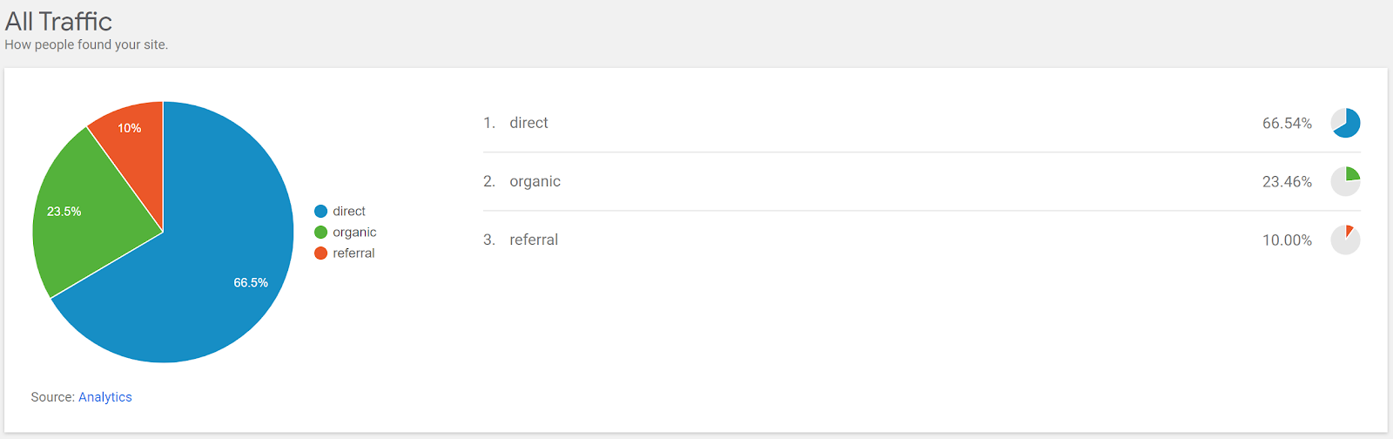1393x439 pixels.
Task: Click the direct row label in list
Action: tap(528, 123)
